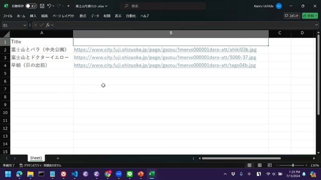Open the データ ribbon tab
This screenshot has height=180, width=321.
tap(95, 16)
